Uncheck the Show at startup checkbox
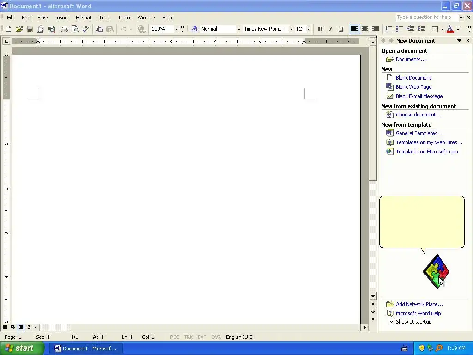The width and height of the screenshot is (473, 355). pyautogui.click(x=391, y=322)
